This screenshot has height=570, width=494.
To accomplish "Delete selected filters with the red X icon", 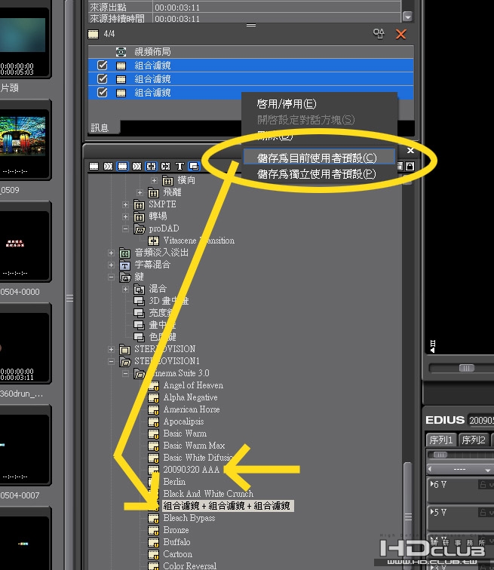I will pyautogui.click(x=401, y=34).
